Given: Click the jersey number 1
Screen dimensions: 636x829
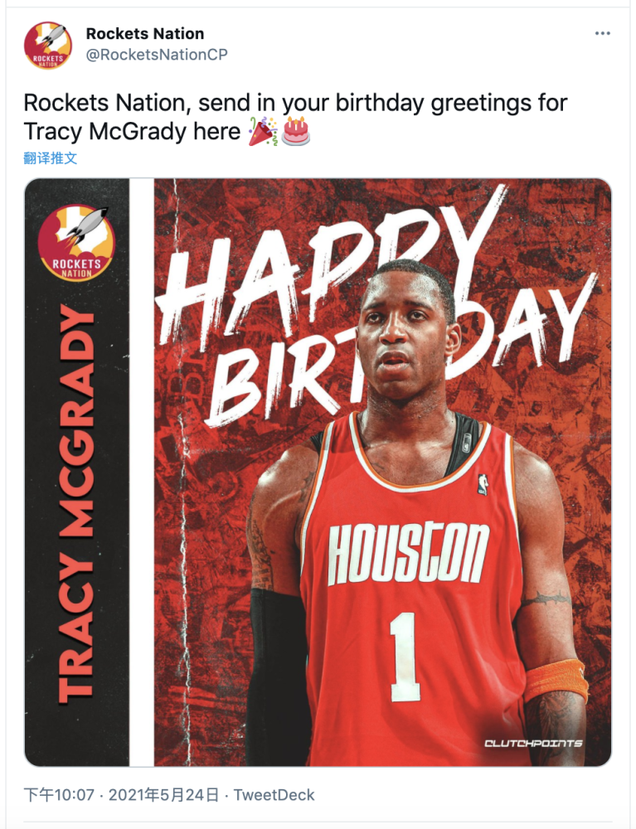Looking at the screenshot, I should (405, 657).
